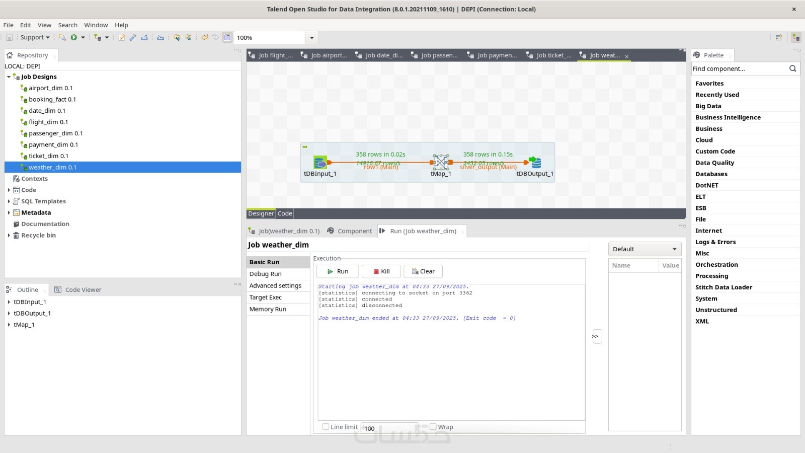Open the Processing palette category
Viewport: 805px width, 453px height.
712,276
